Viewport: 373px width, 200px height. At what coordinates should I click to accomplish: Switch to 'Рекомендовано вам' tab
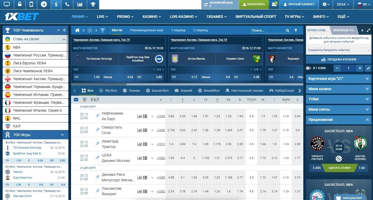[147, 30]
